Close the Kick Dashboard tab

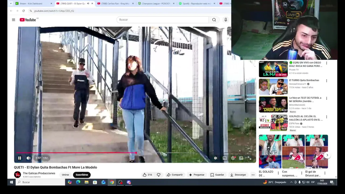[51, 4]
